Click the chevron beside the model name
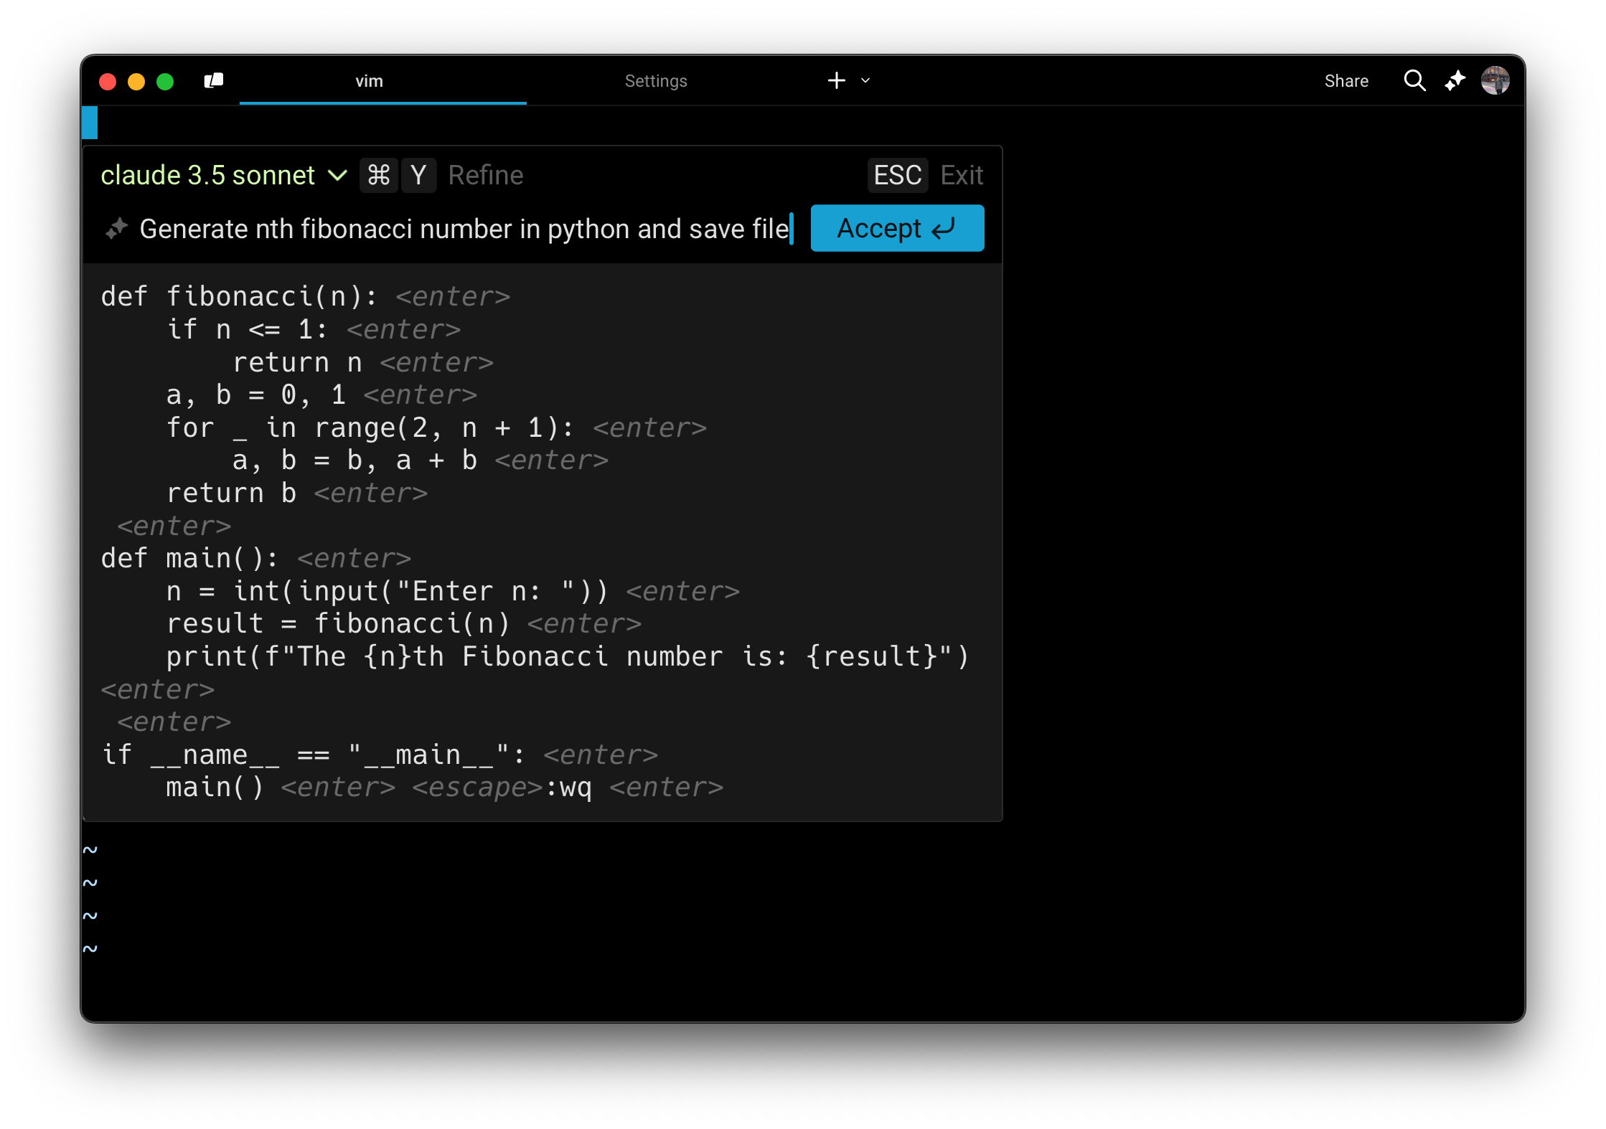This screenshot has width=1606, height=1129. tap(337, 175)
